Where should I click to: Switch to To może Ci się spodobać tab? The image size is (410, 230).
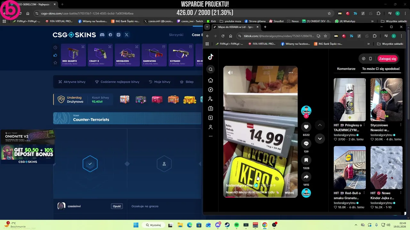click(381, 69)
